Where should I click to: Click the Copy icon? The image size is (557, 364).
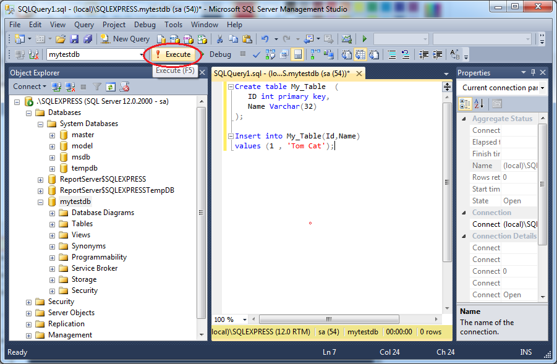pos(234,39)
